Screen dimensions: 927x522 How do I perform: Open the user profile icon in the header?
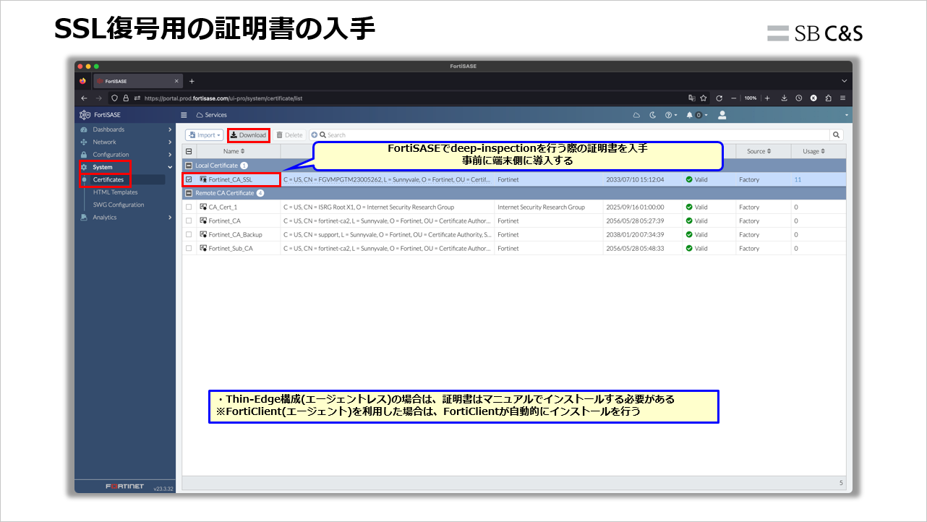pos(722,114)
